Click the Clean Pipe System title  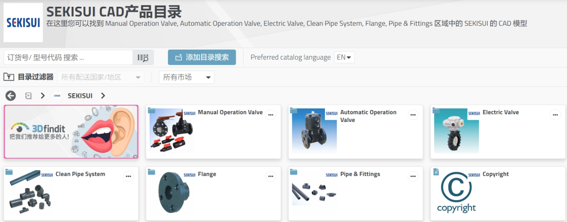pyautogui.click(x=80, y=174)
